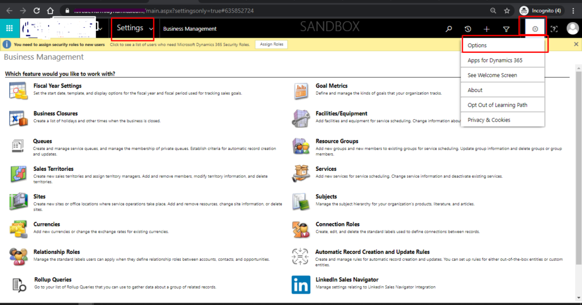582x305 pixels.
Task: Open Privacy & Cookies menu item
Action: pyautogui.click(x=502, y=120)
